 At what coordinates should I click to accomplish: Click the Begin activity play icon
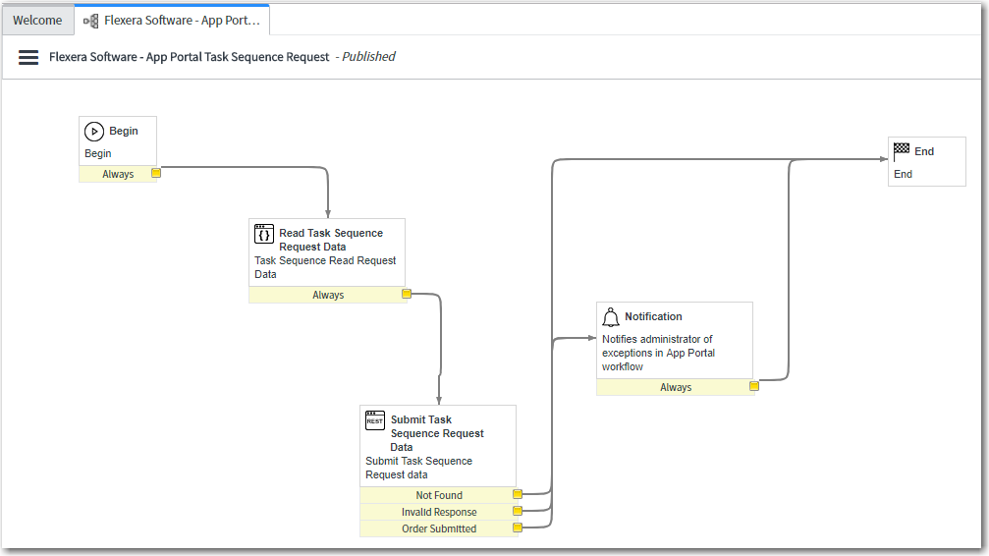94,132
